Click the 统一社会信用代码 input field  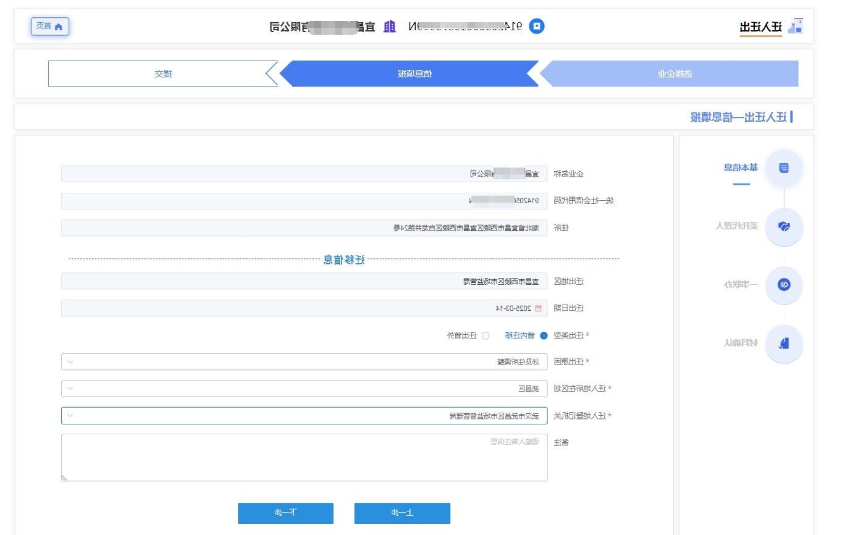304,201
